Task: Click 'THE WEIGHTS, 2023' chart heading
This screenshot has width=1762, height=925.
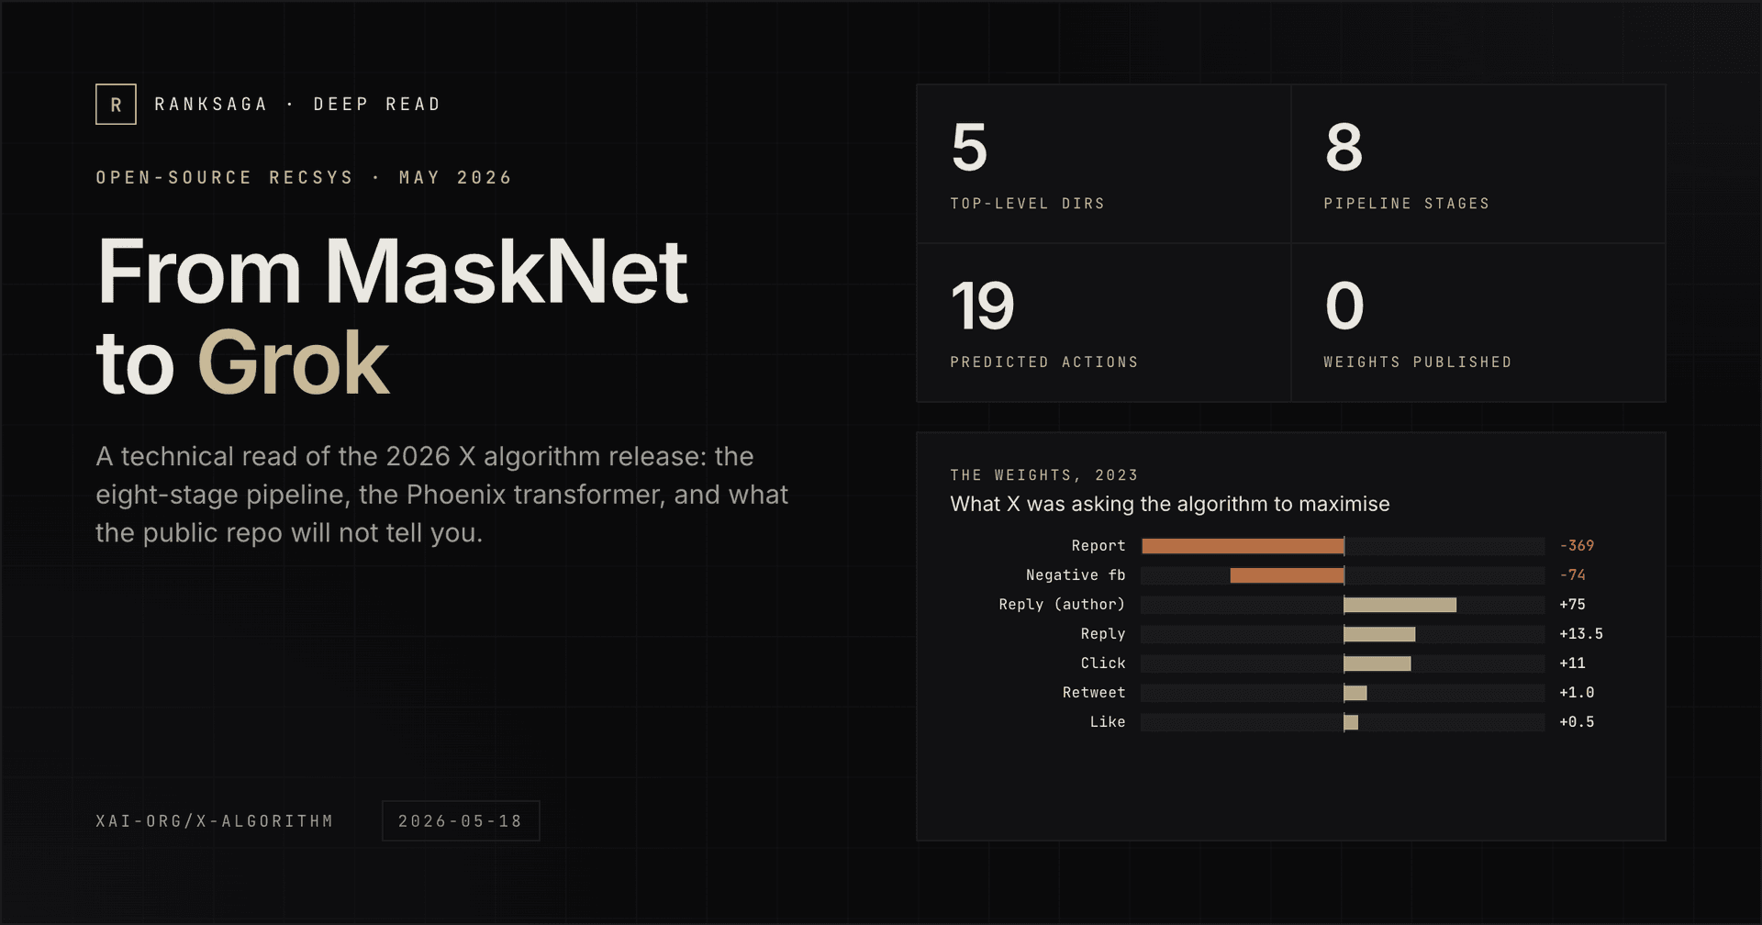Action: click(1044, 475)
